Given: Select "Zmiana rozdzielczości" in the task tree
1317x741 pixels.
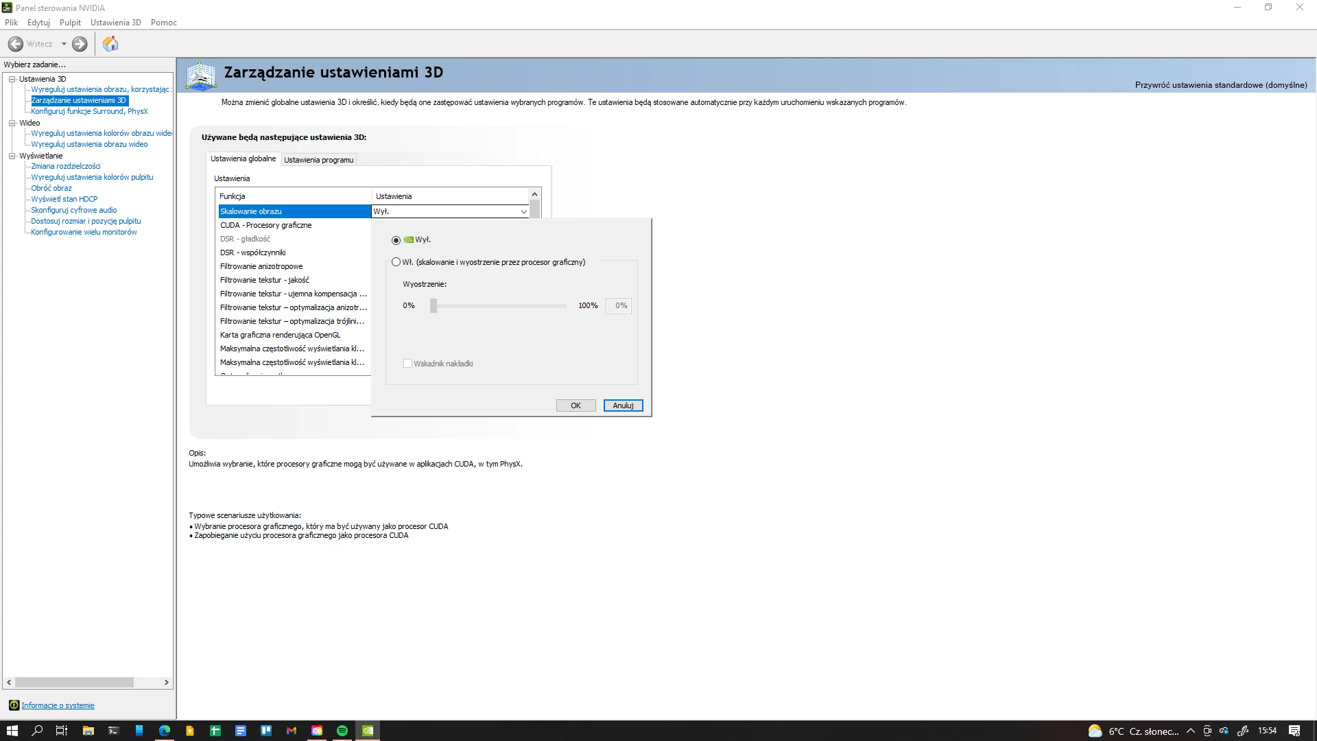Looking at the screenshot, I should 66,166.
